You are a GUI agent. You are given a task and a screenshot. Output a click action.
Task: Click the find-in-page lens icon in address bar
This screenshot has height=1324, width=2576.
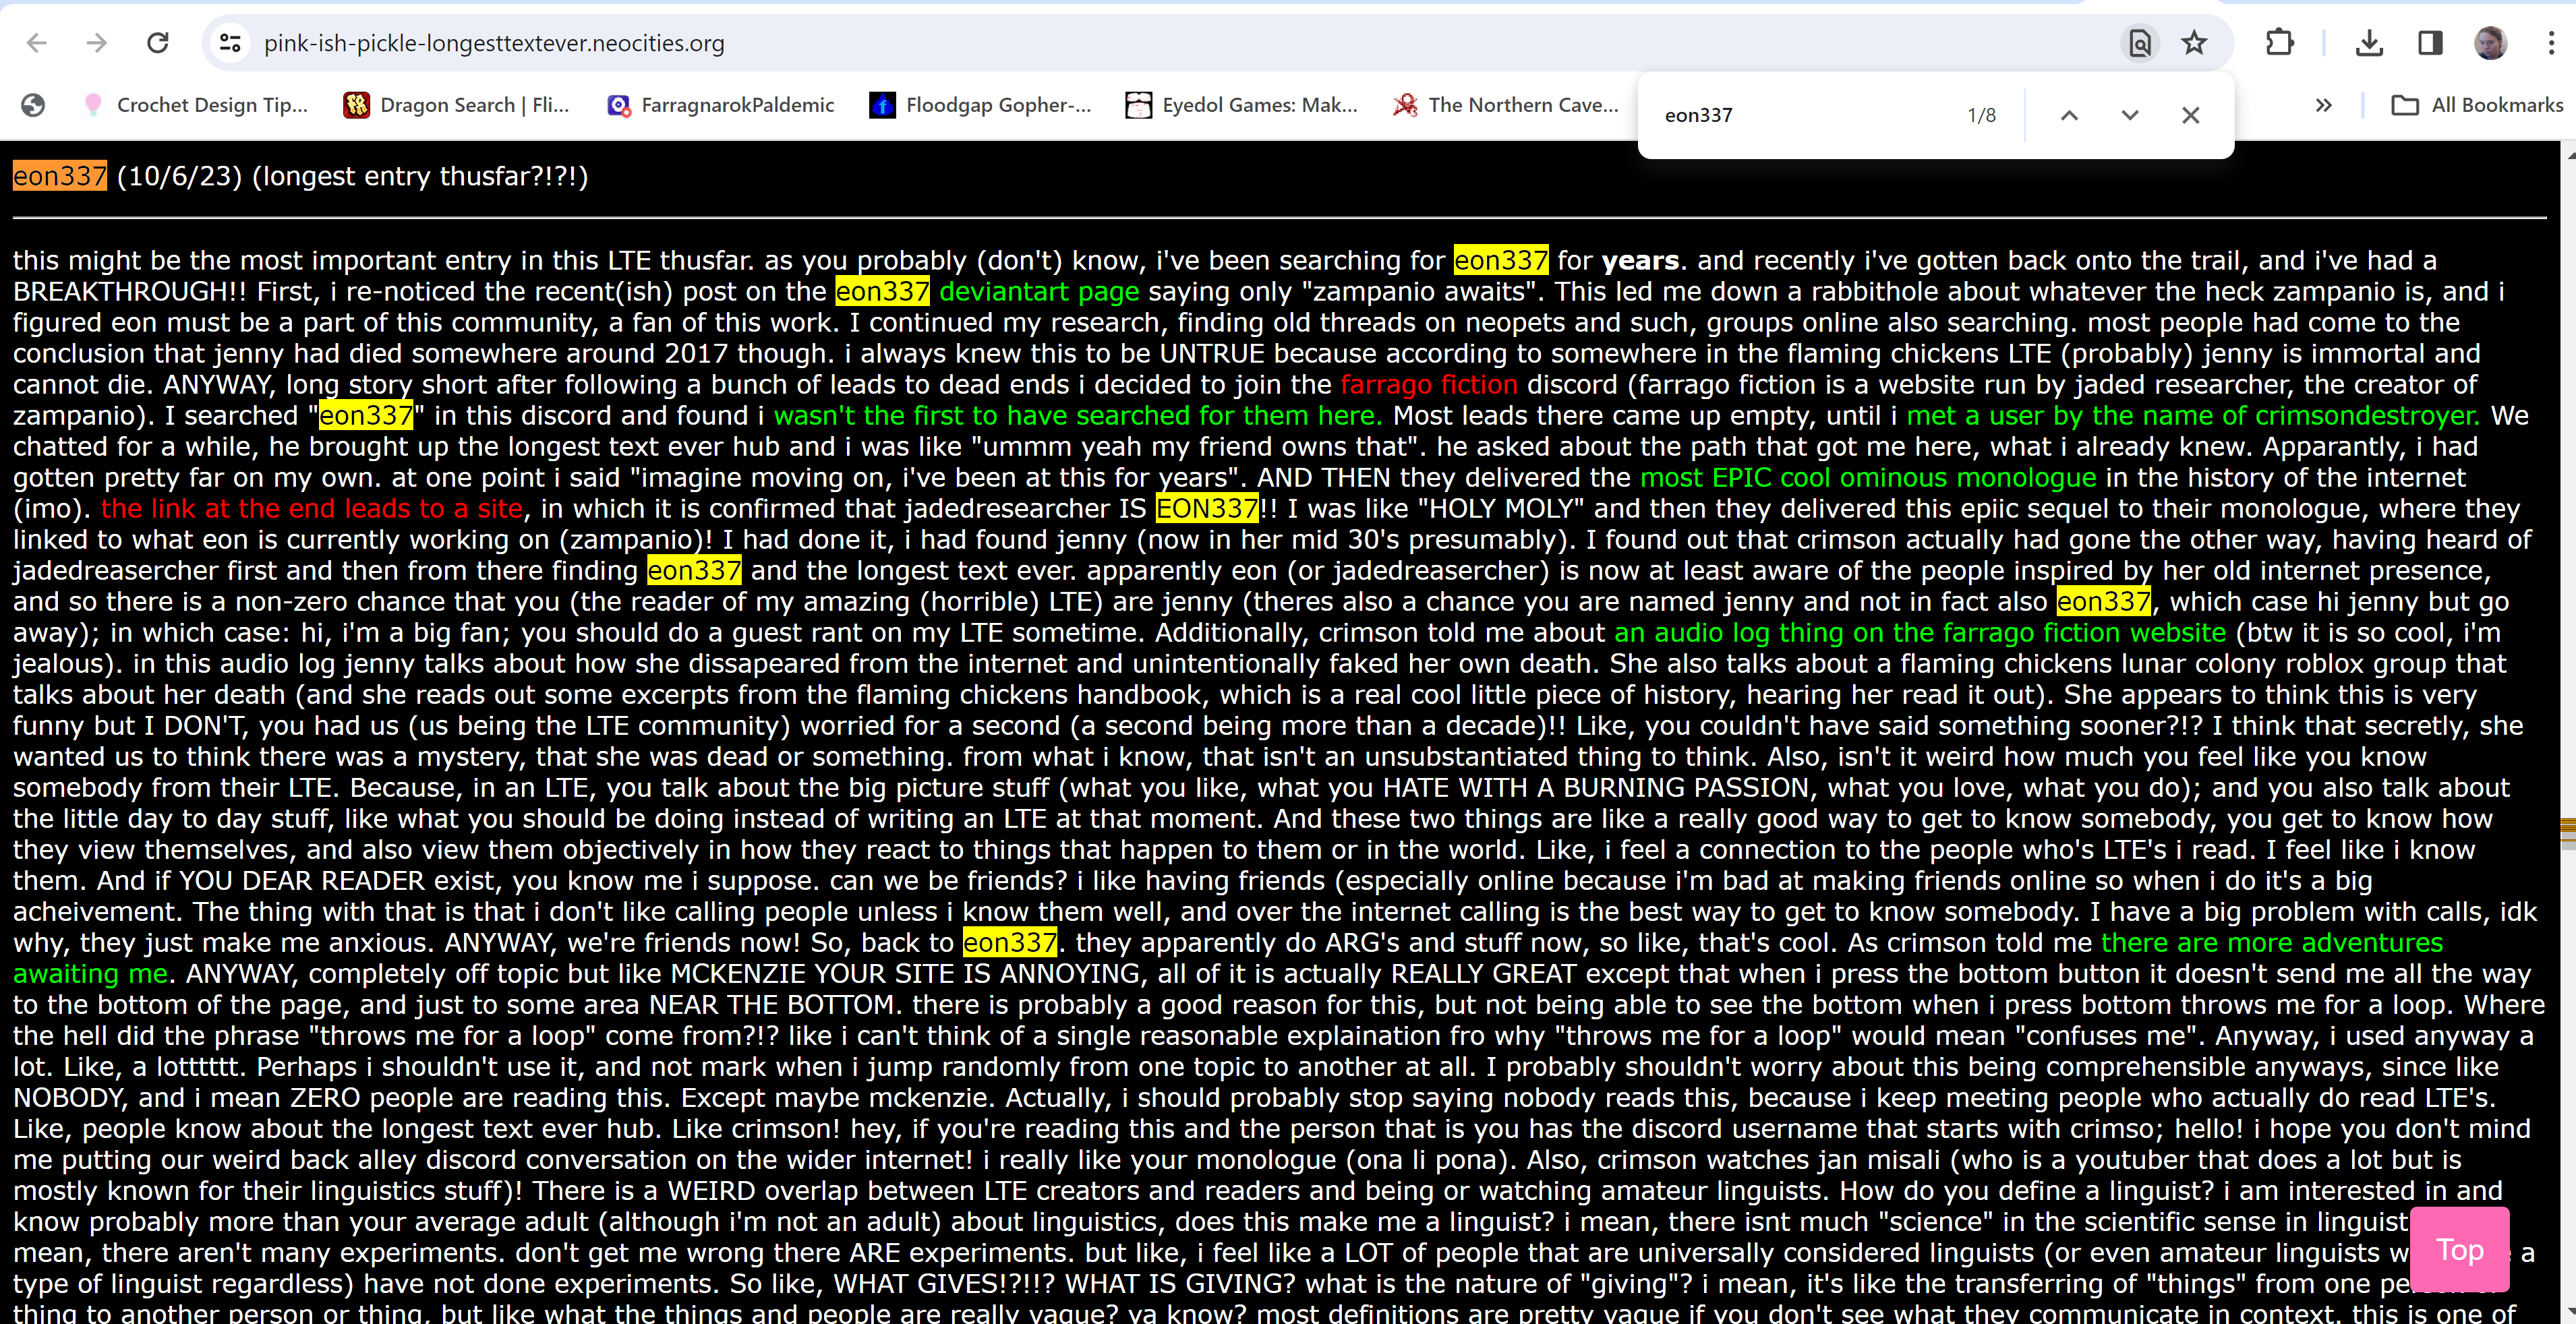point(2139,43)
